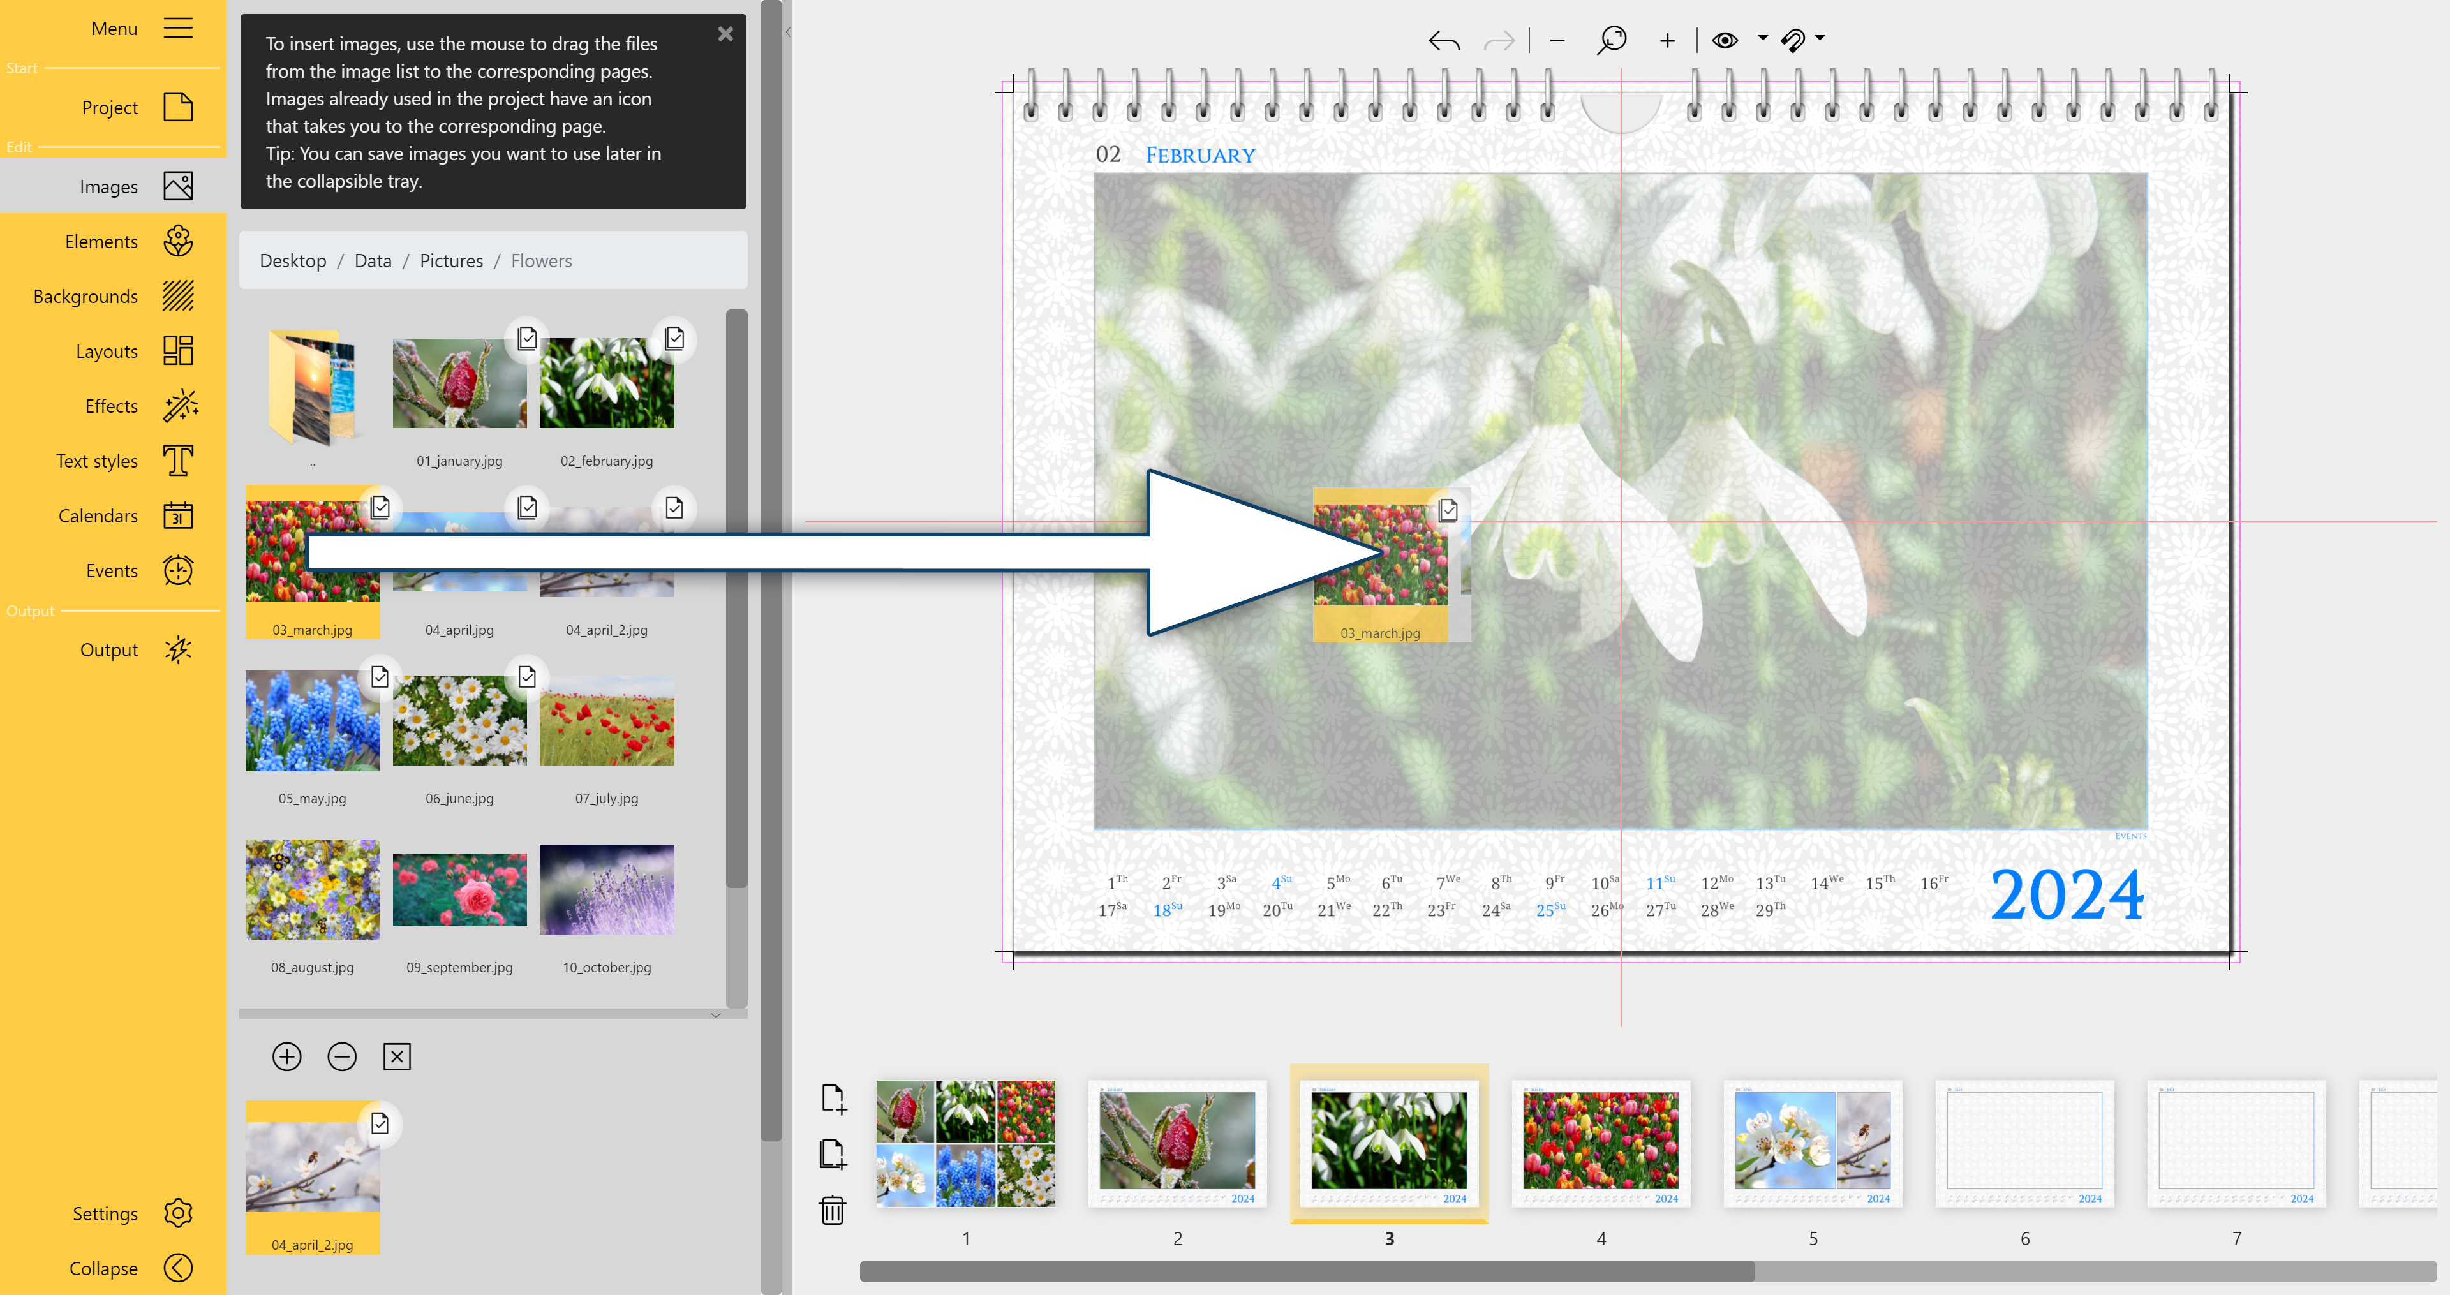Collapse the image tray with the bottom chevron

(715, 1014)
